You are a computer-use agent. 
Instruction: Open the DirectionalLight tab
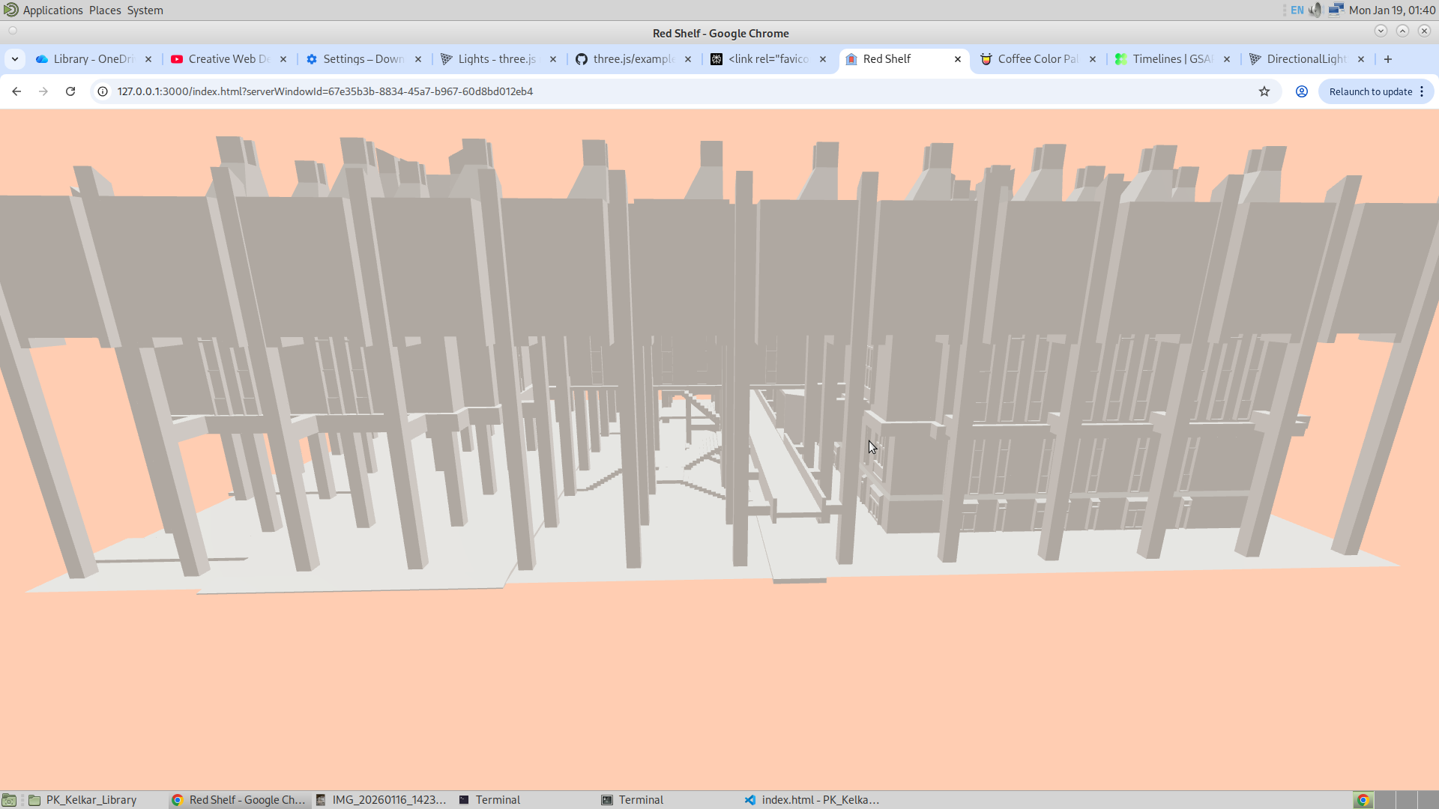1305,59
